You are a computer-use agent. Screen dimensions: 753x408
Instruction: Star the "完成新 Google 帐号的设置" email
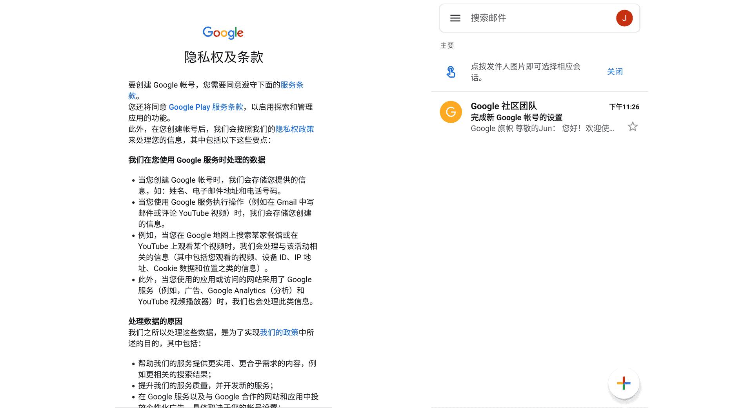click(633, 127)
